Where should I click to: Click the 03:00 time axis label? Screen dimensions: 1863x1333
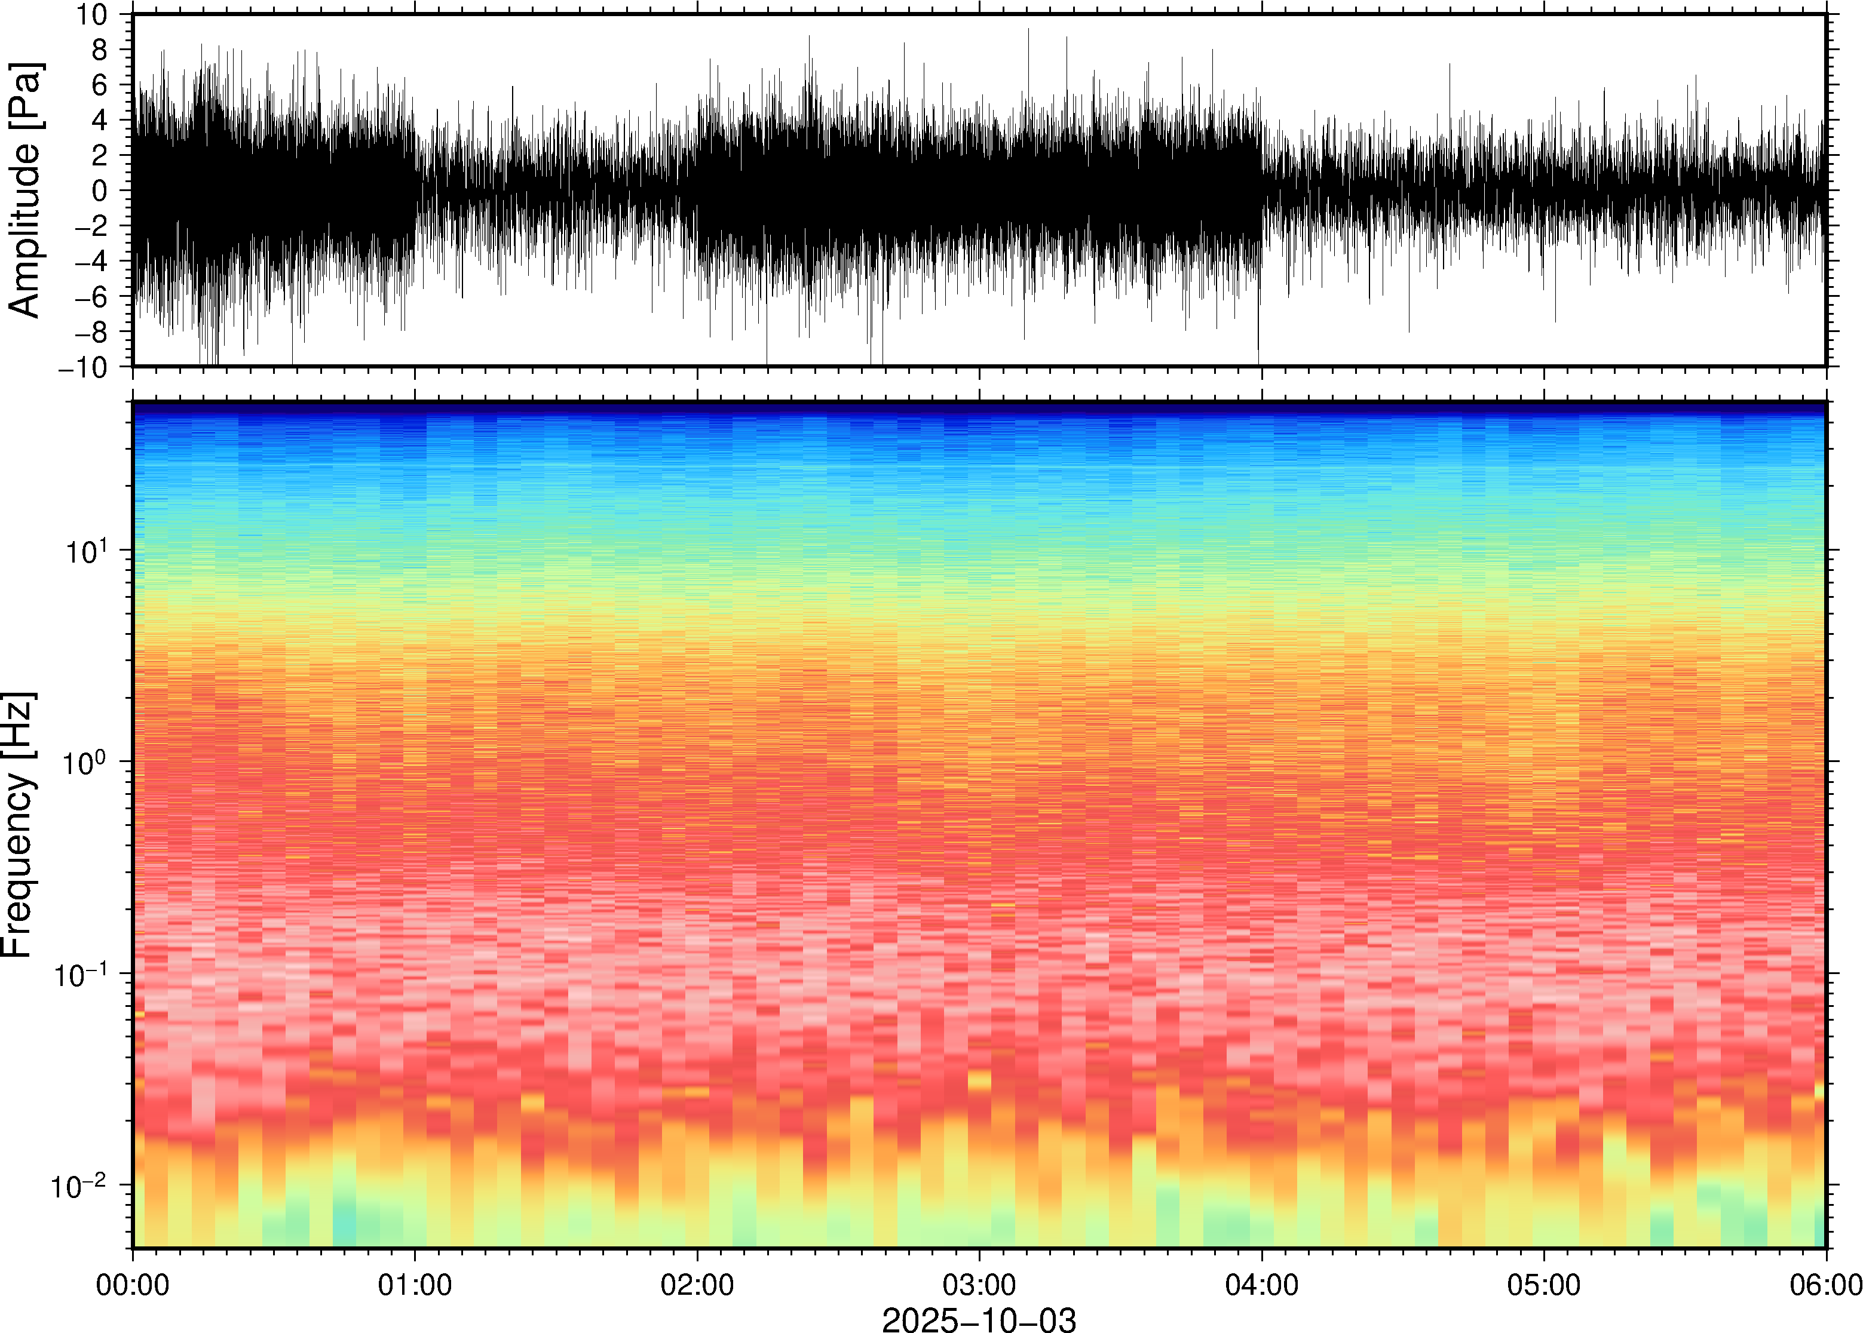tap(979, 1285)
